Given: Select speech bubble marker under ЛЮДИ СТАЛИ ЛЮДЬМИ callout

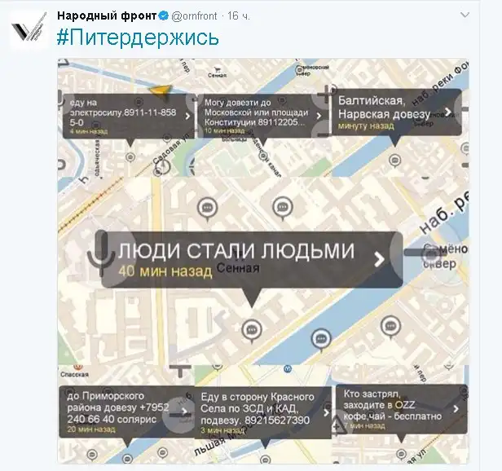Looking at the screenshot, I should pyautogui.click(x=251, y=329).
